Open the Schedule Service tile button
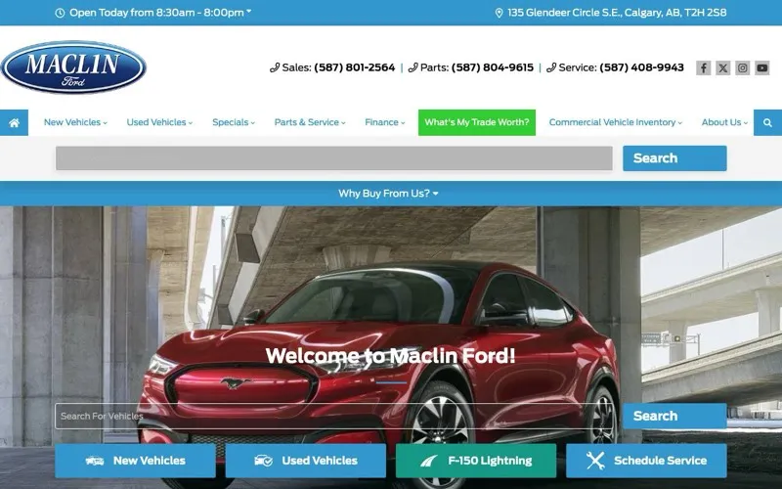This screenshot has height=489, width=782. [646, 461]
